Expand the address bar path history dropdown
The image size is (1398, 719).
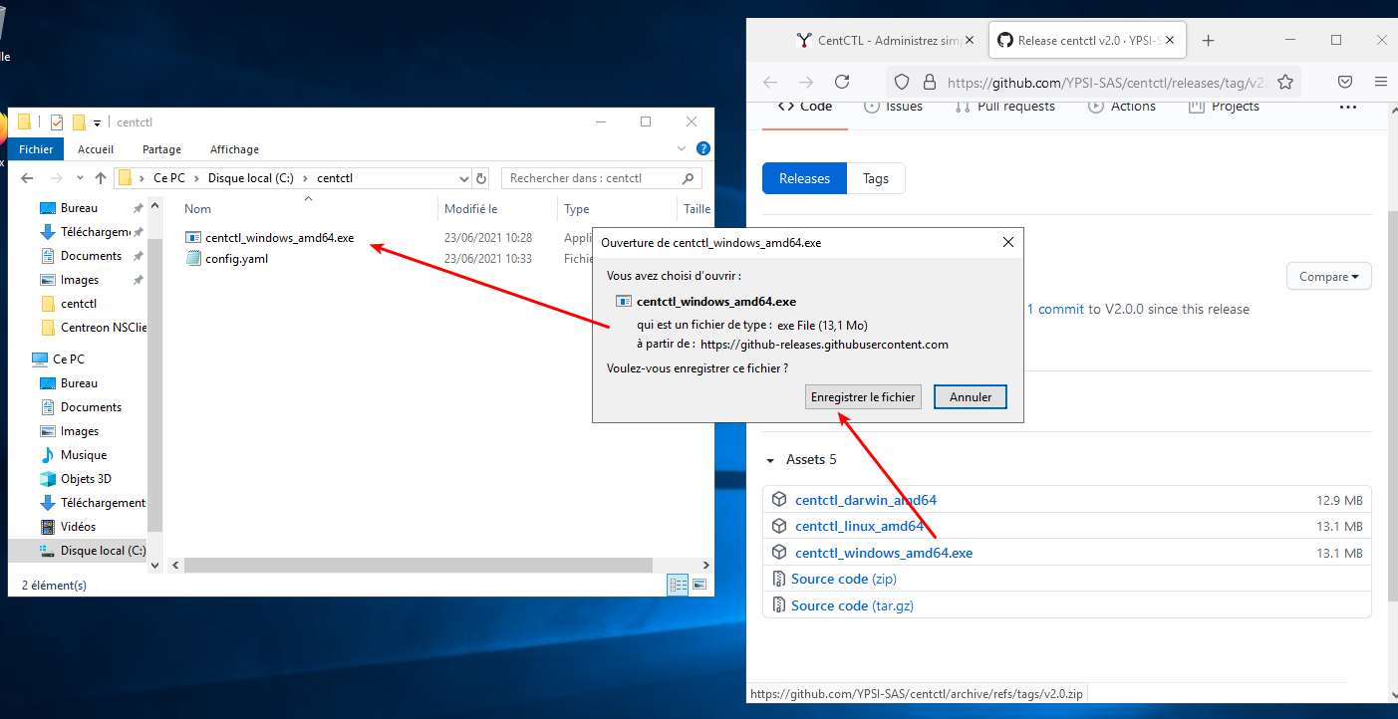point(463,178)
